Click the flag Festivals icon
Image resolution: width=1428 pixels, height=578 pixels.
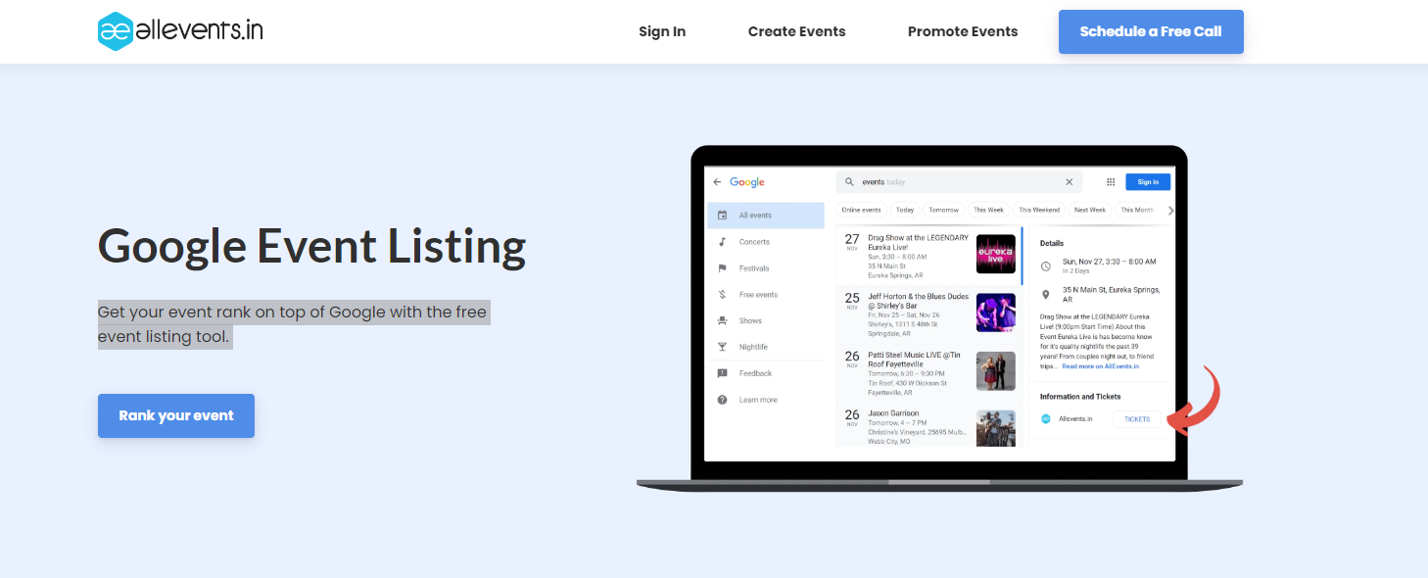[x=722, y=268]
